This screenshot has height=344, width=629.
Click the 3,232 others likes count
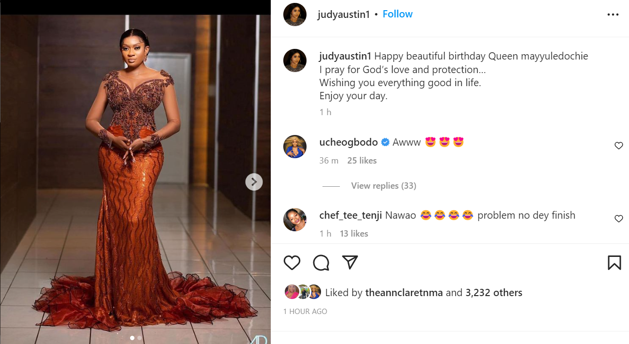[x=492, y=292]
